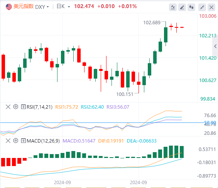Click the US flag symbol icon
Screen dimensions: 218x188
[x=9, y=7]
